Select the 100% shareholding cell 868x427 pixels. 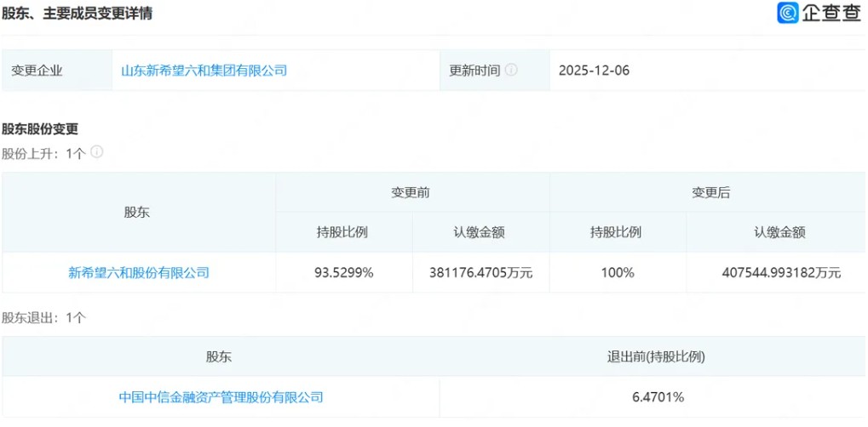(x=617, y=273)
